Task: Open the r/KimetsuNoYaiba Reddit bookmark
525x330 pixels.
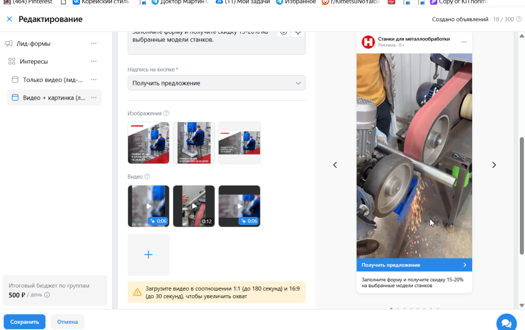Action: (x=351, y=2)
